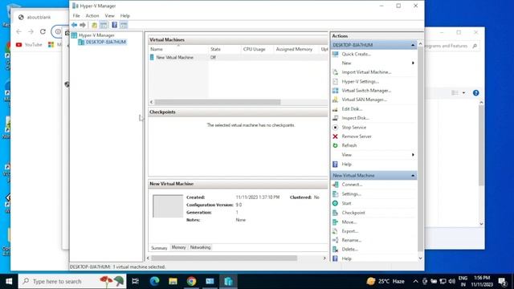The height and width of the screenshot is (289, 514).
Task: Click the Help toolbar icon
Action: pyautogui.click(x=114, y=25)
